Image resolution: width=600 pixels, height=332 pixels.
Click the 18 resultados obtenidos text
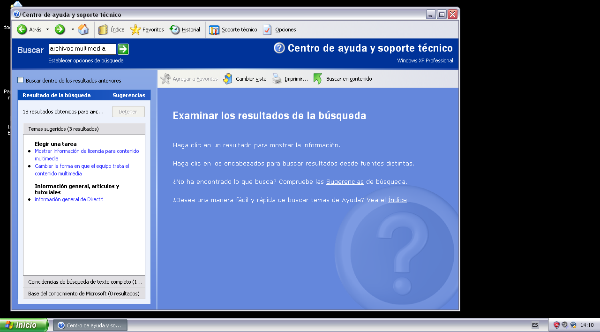63,112
